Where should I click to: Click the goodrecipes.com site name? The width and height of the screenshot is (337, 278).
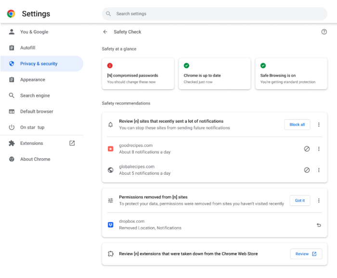[x=136, y=145]
